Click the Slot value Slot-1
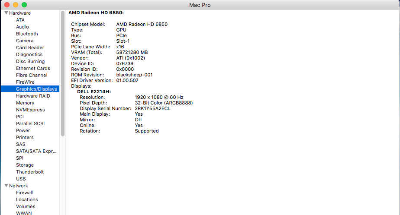Screen dimensions: 400x215 [x=123, y=41]
